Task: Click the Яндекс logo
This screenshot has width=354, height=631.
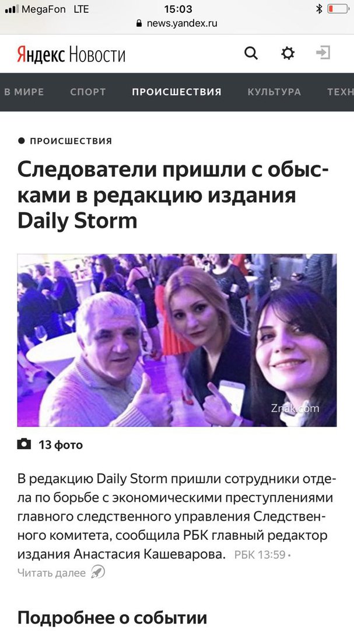Action: (x=41, y=54)
